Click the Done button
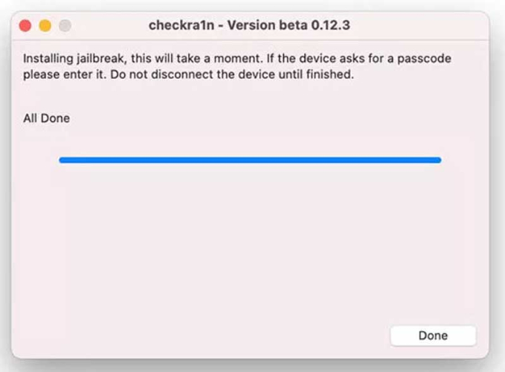This screenshot has width=505, height=372. pos(432,336)
